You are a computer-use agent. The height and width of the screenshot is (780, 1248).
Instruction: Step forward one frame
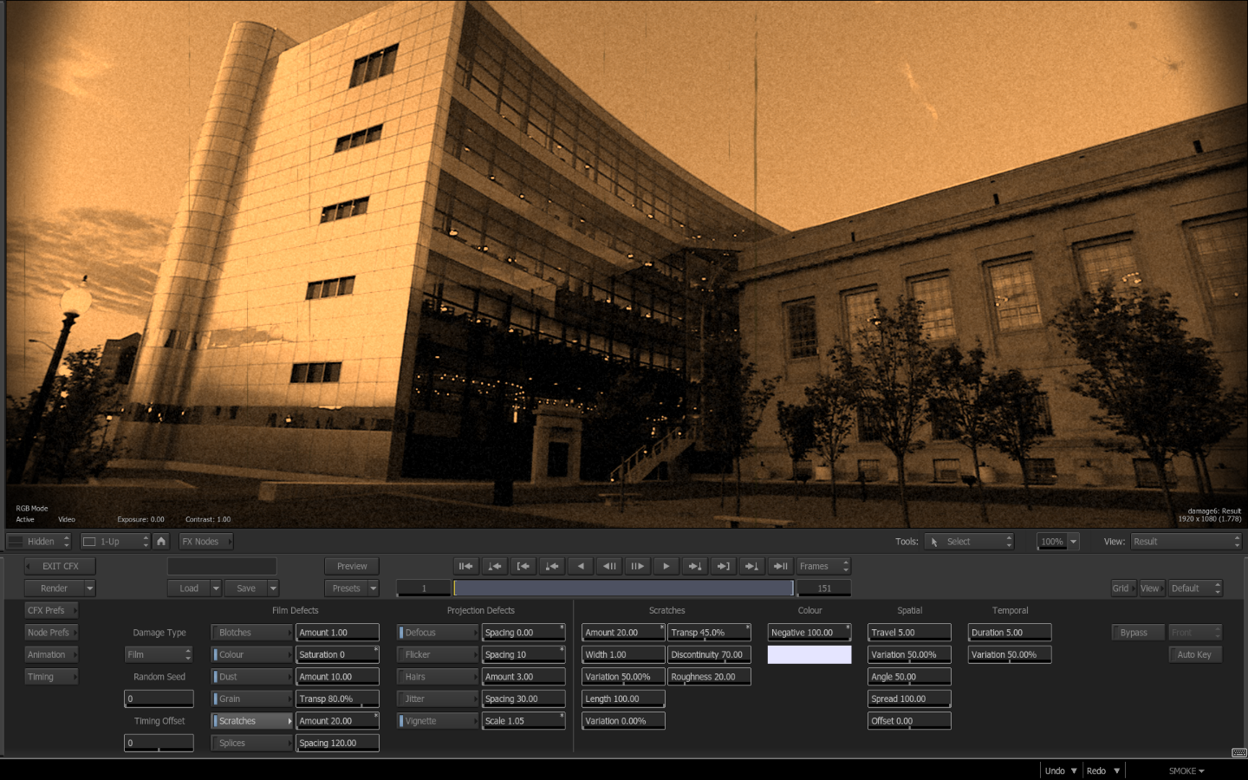pos(638,567)
